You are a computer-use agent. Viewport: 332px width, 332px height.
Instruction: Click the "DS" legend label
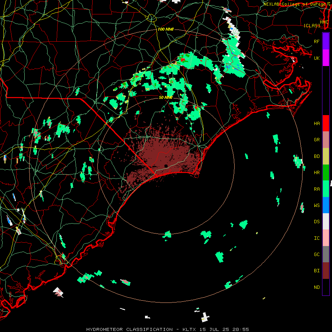317,221
